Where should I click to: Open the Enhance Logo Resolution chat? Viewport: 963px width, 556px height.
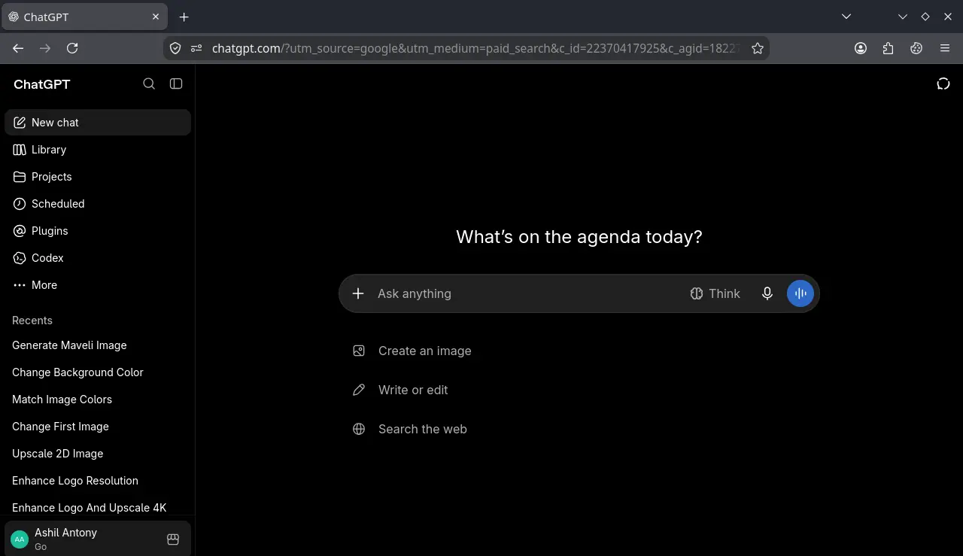(x=98, y=481)
